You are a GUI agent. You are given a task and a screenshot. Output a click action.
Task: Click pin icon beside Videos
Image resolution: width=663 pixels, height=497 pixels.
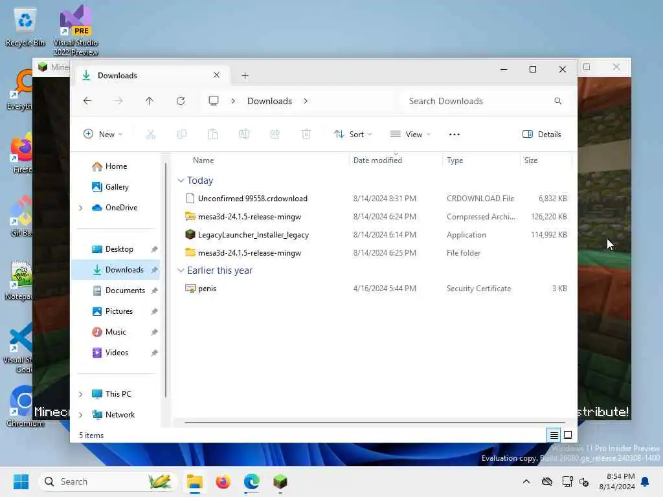click(154, 353)
